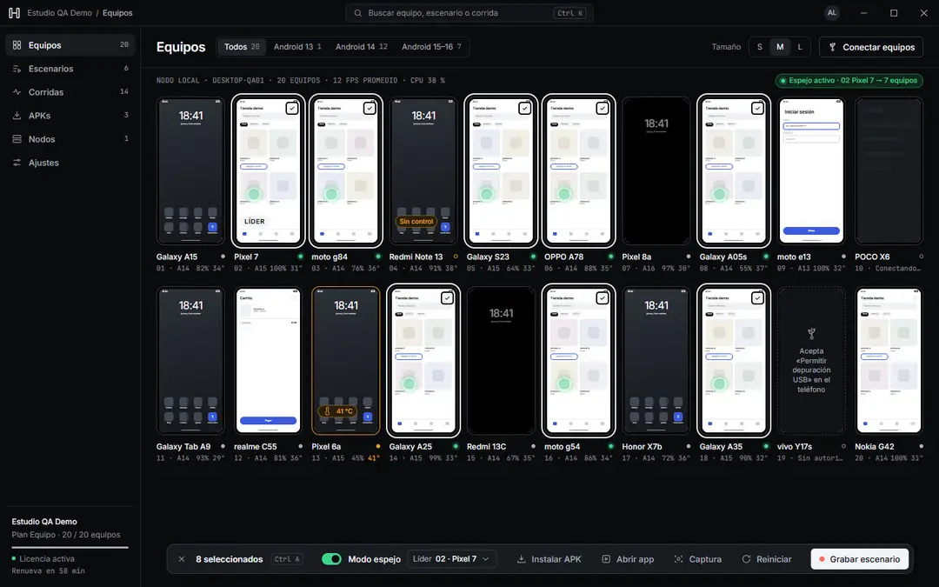
Task: Uncheck the Pixel 7 device checkbox
Action: pos(291,108)
